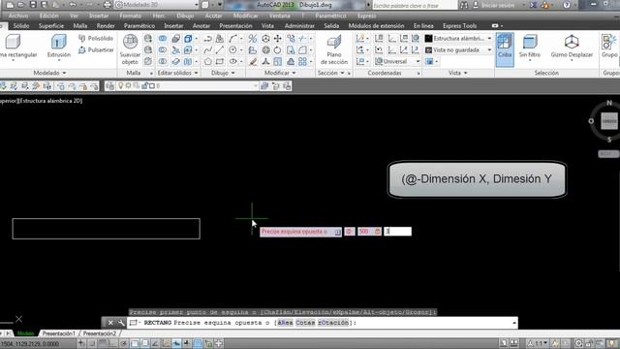
Task: Select the circle tool in Dibujo panel
Action: click(232, 50)
